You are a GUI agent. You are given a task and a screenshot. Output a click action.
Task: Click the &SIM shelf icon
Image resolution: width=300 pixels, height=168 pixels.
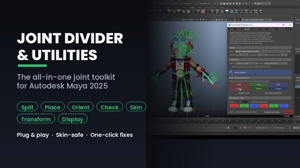[256, 11]
